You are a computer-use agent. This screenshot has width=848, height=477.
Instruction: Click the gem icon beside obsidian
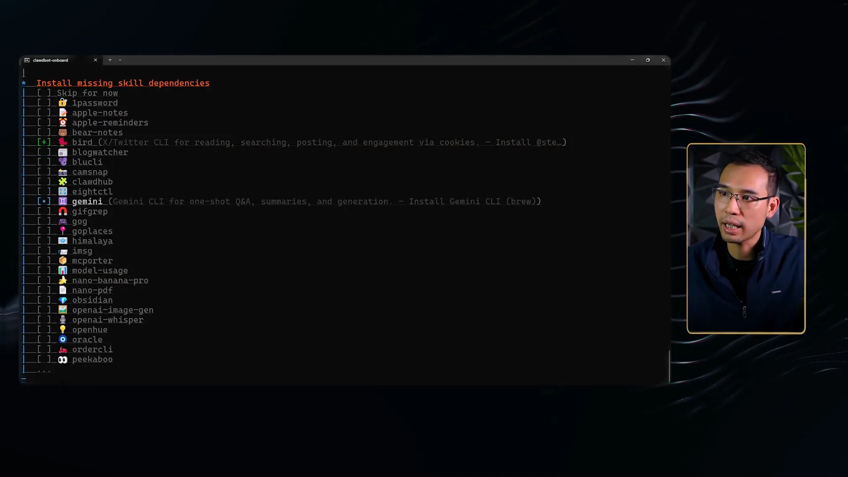tap(63, 300)
